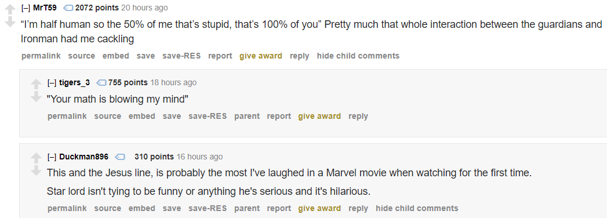The height and width of the screenshot is (218, 607).
Task: Upvote tigers_3's comment
Action: pyautogui.click(x=36, y=85)
